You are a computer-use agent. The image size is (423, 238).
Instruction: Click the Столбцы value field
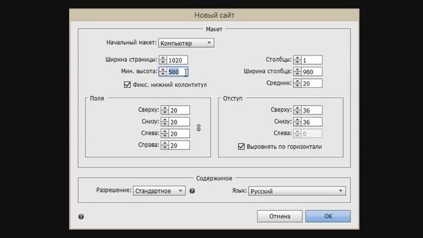pos(311,60)
